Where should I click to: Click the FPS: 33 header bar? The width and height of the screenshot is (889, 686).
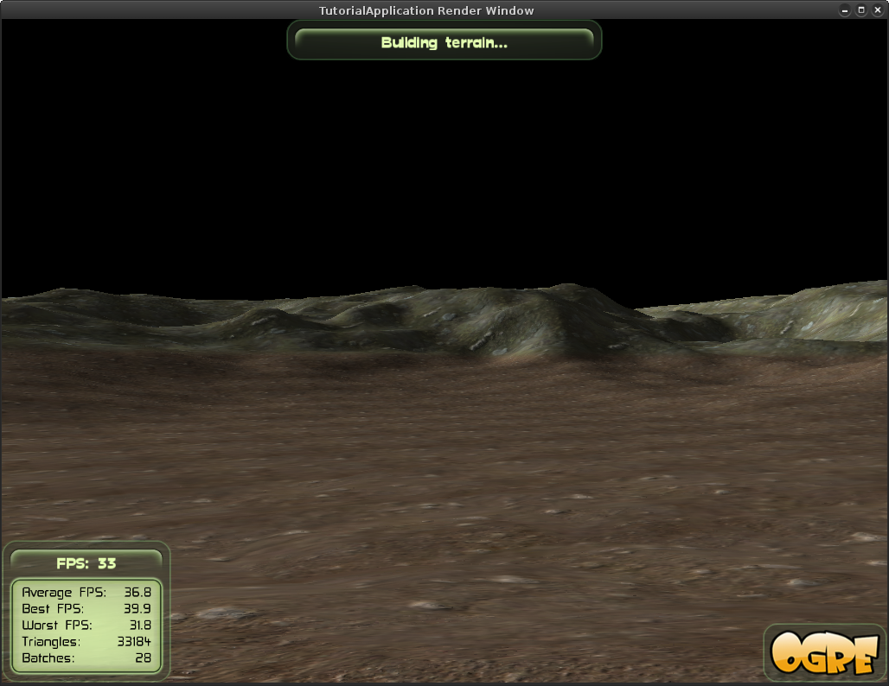click(86, 563)
